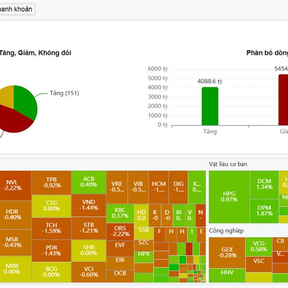Select the TPB -0.92% tile
288x288 pixels.
pyautogui.click(x=51, y=182)
